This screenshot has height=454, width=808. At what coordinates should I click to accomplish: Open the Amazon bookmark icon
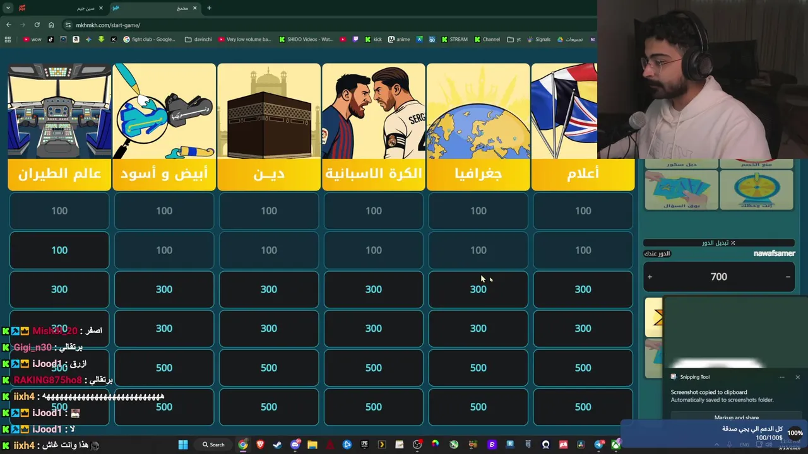[76, 39]
